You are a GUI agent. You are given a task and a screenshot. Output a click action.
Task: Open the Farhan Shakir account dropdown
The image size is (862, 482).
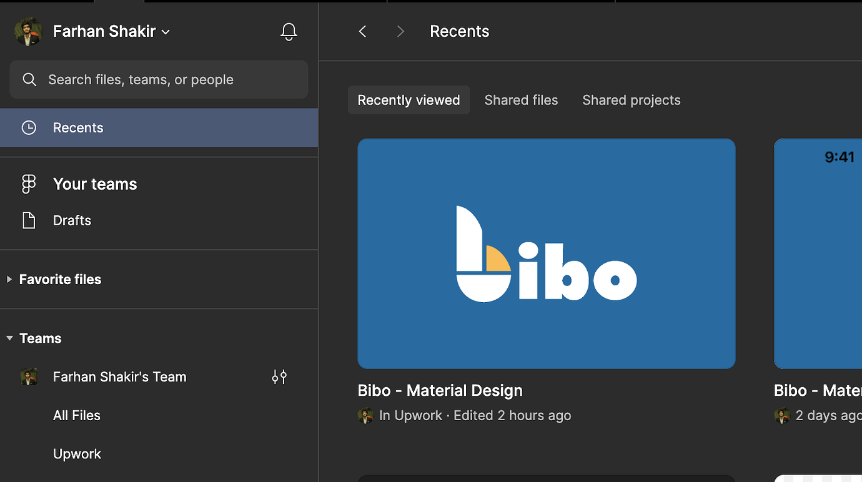coord(166,32)
